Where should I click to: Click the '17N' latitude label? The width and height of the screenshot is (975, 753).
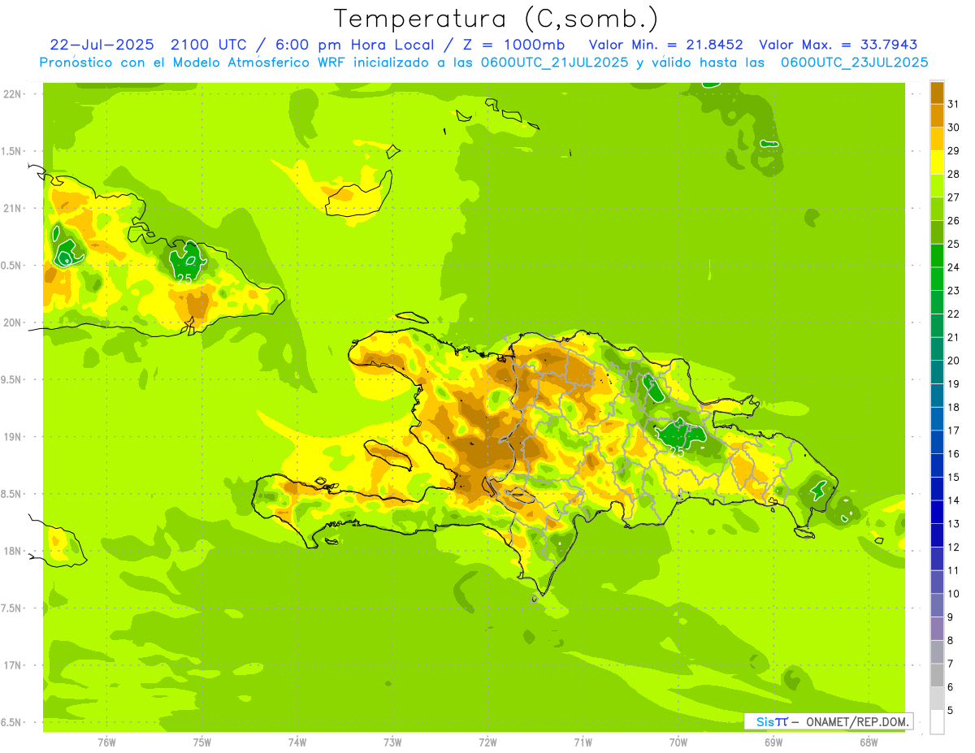[12, 665]
